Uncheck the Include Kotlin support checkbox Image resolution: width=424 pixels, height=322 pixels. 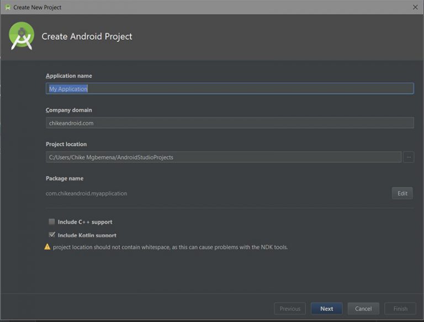click(52, 235)
